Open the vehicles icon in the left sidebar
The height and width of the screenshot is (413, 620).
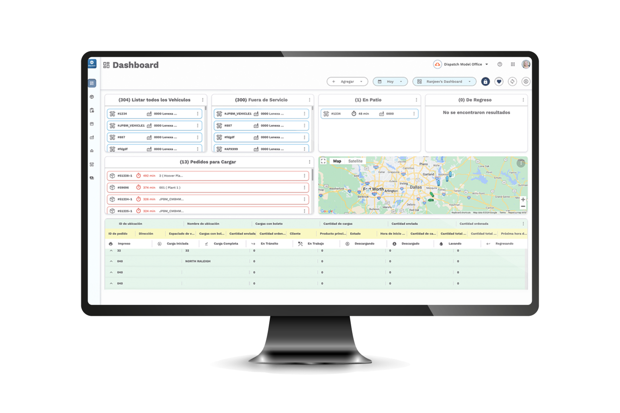pos(92,137)
